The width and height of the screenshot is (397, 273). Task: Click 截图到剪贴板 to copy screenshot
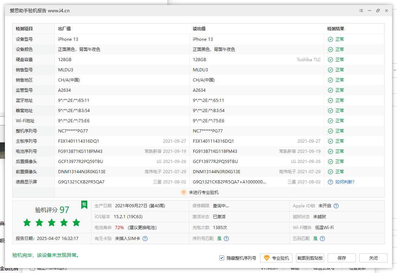click(x=310, y=258)
